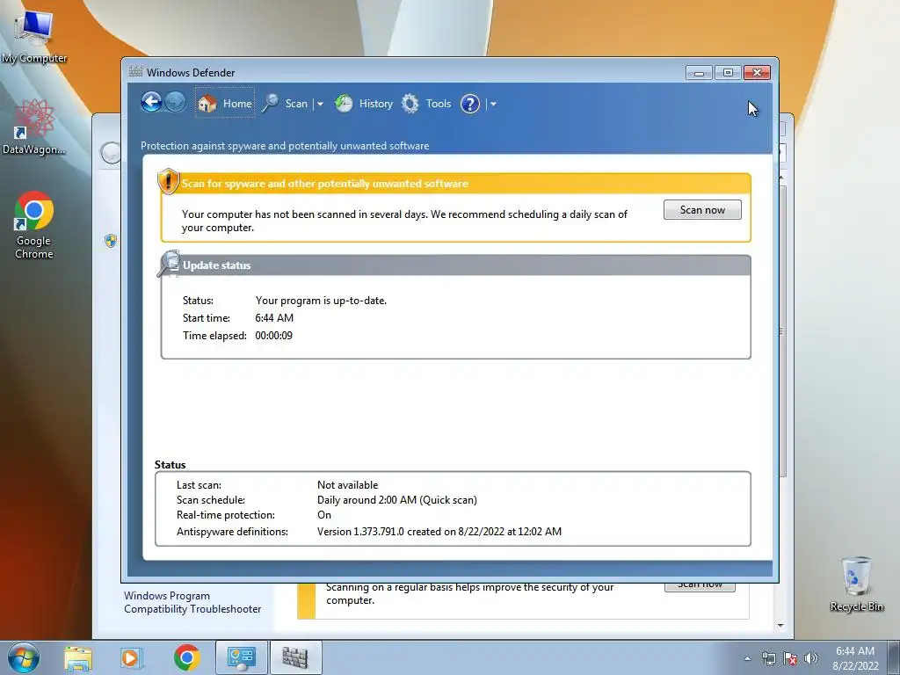The width and height of the screenshot is (900, 675).
Task: Click the back button in the background window
Action: tap(110, 153)
